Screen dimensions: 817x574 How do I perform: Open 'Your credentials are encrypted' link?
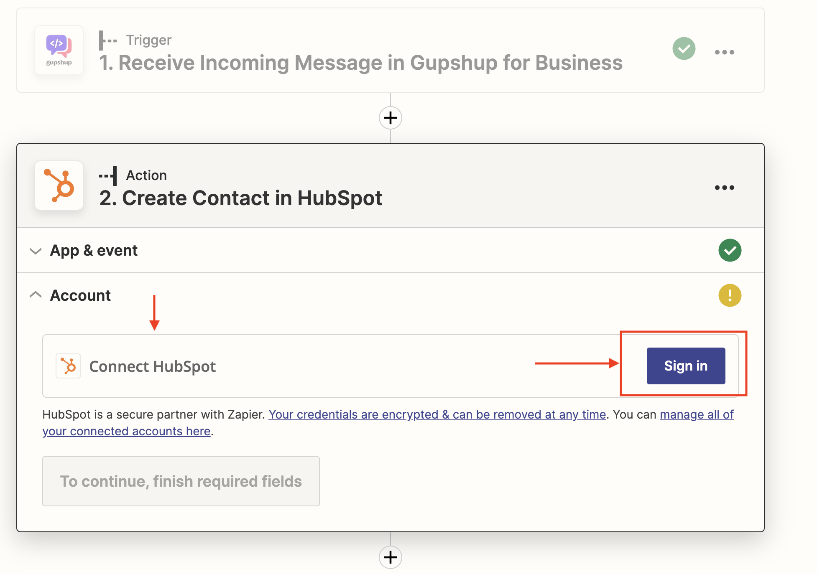[x=437, y=414]
